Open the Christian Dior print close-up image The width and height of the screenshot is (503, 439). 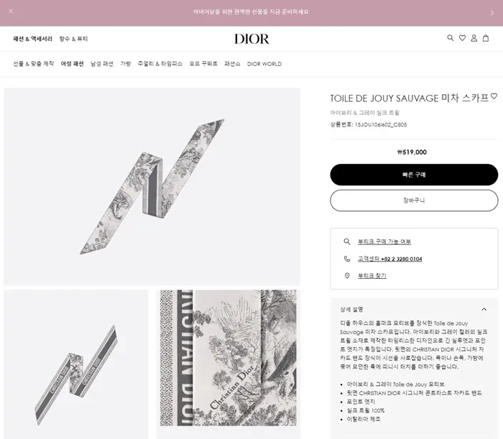[x=229, y=359]
